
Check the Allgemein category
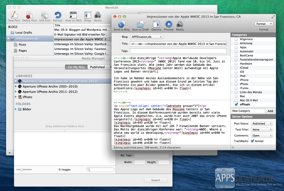[236, 39]
